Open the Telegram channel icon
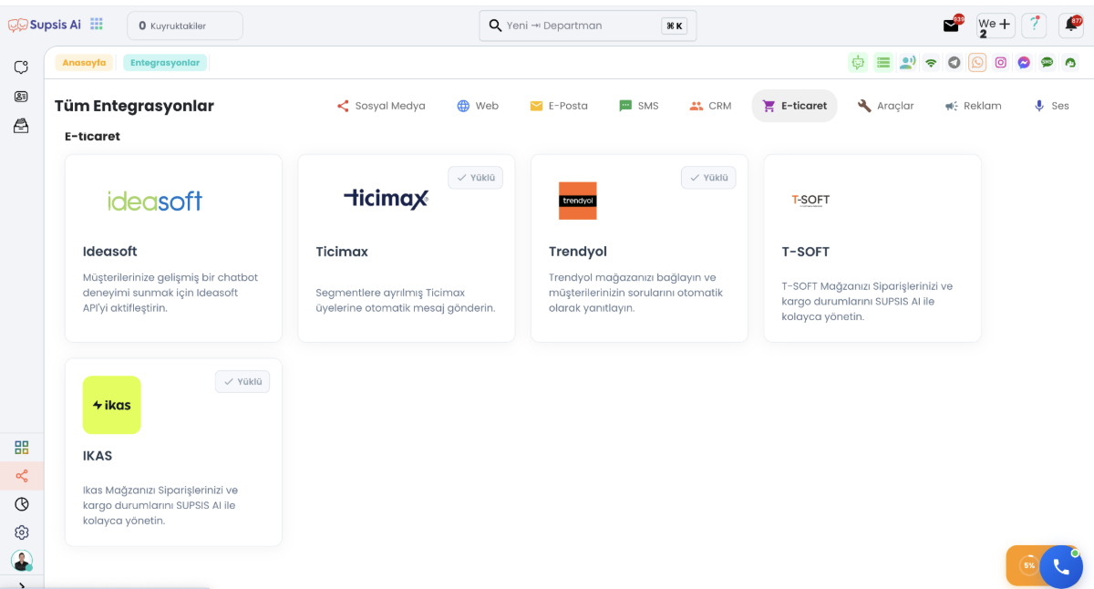 pyautogui.click(x=955, y=62)
